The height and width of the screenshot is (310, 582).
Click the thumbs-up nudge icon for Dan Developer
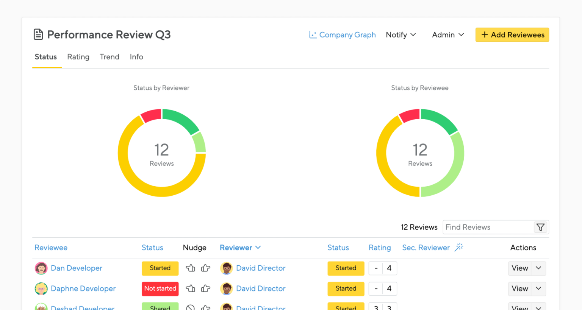point(205,268)
